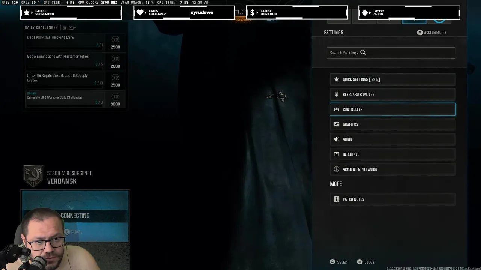This screenshot has height=270, width=481.
Task: Click the Graphics category icon
Action: 336,124
